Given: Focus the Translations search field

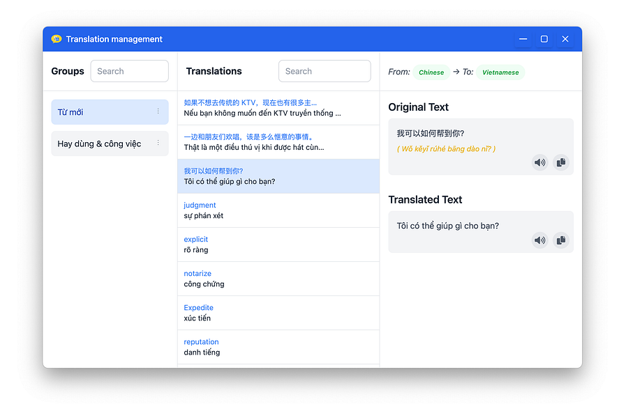Looking at the screenshot, I should pos(325,71).
